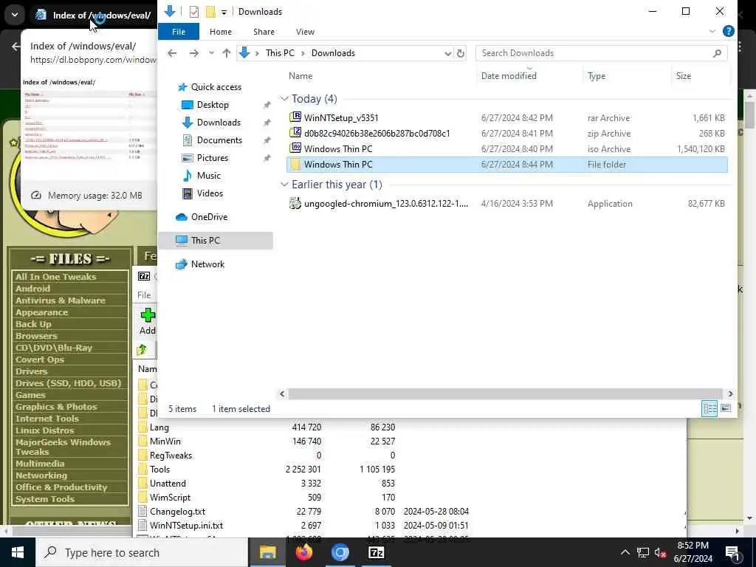Open 7-Zip from the taskbar

pos(376,552)
